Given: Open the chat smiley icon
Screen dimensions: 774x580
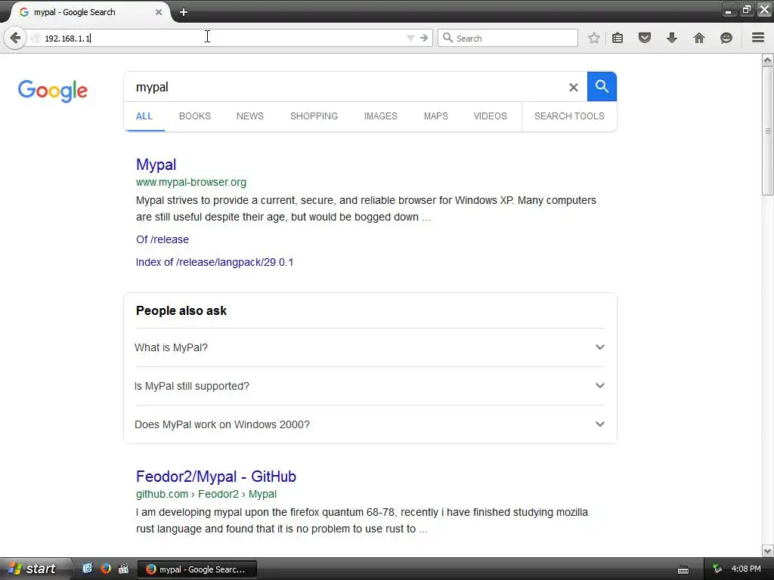Looking at the screenshot, I should pyautogui.click(x=726, y=38).
